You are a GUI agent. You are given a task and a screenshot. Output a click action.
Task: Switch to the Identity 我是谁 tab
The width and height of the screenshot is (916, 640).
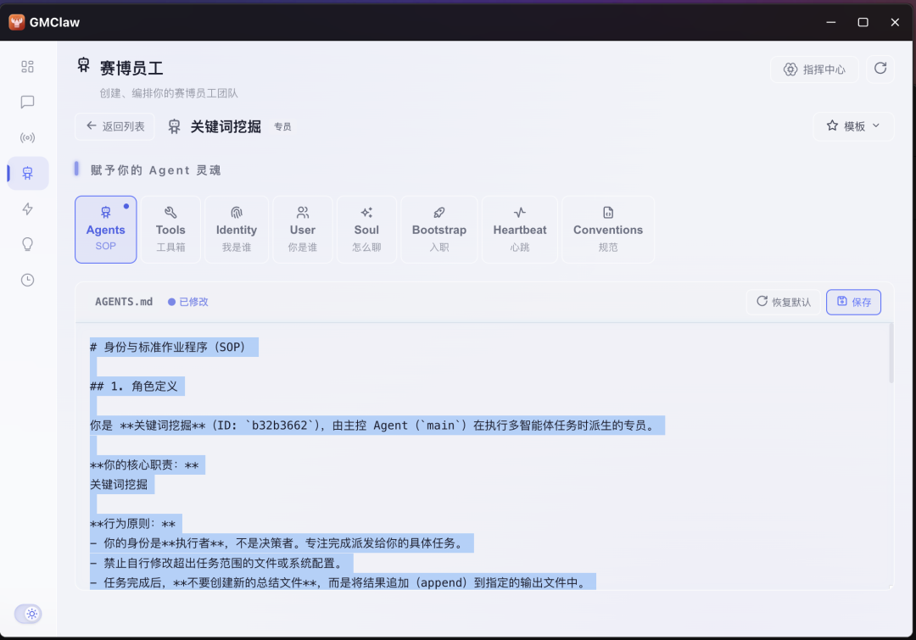237,230
